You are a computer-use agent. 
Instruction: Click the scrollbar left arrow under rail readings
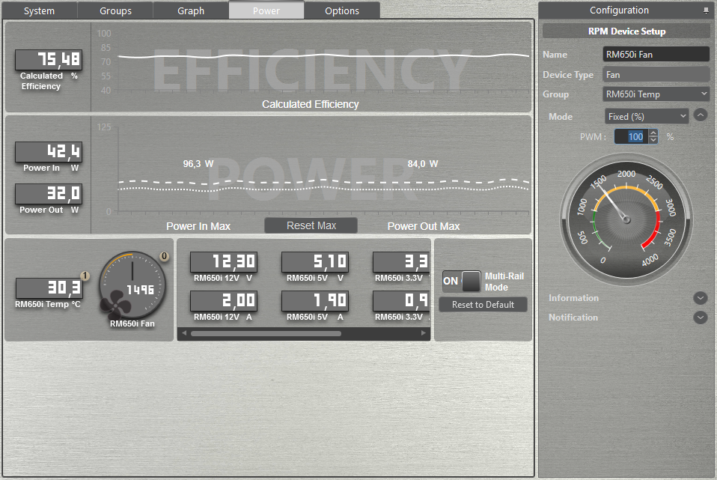(184, 333)
